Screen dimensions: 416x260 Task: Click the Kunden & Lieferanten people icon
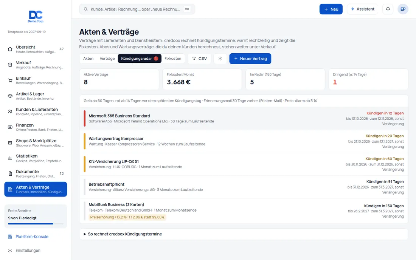pos(10,111)
